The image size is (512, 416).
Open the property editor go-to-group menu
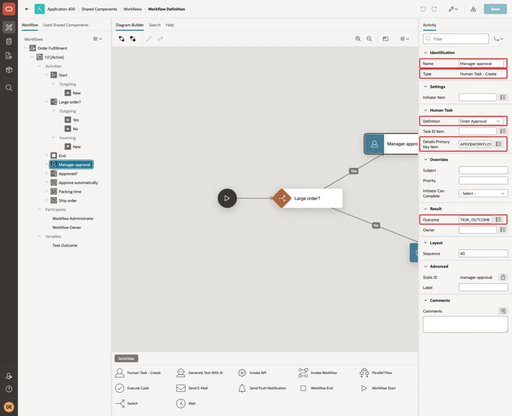point(498,39)
